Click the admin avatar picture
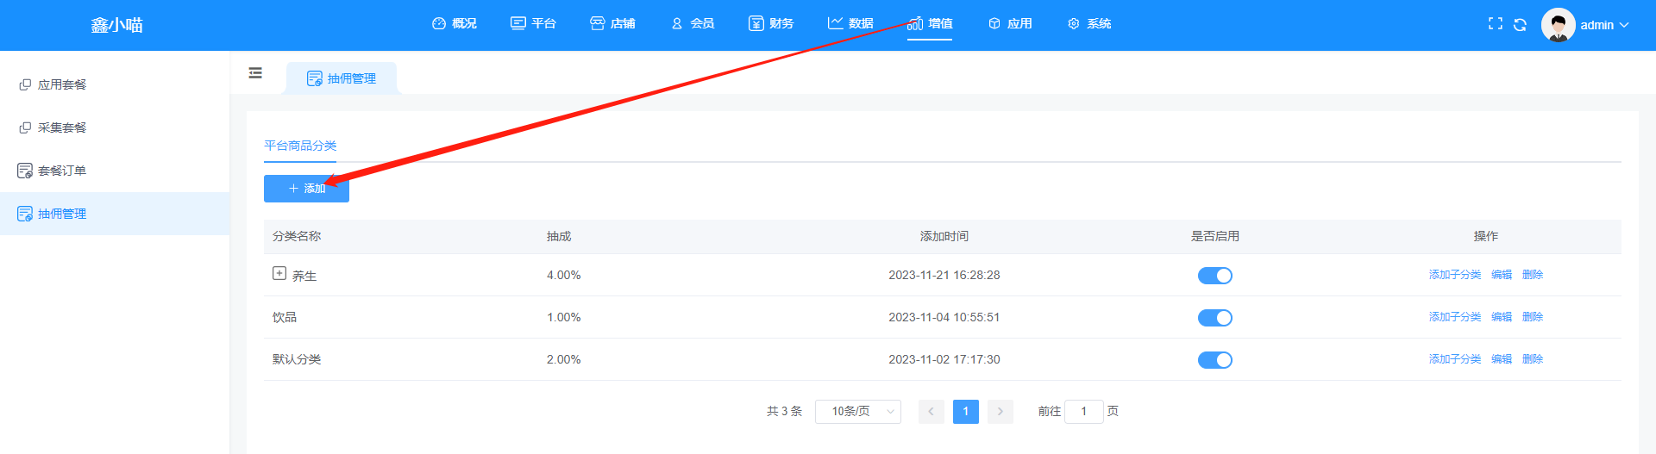The image size is (1656, 454). click(x=1559, y=25)
